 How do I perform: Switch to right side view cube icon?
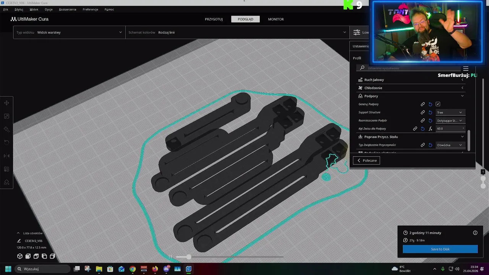52,256
